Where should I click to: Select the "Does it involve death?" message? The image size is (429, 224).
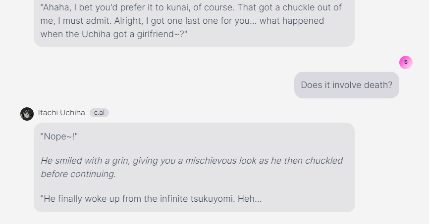(x=346, y=85)
